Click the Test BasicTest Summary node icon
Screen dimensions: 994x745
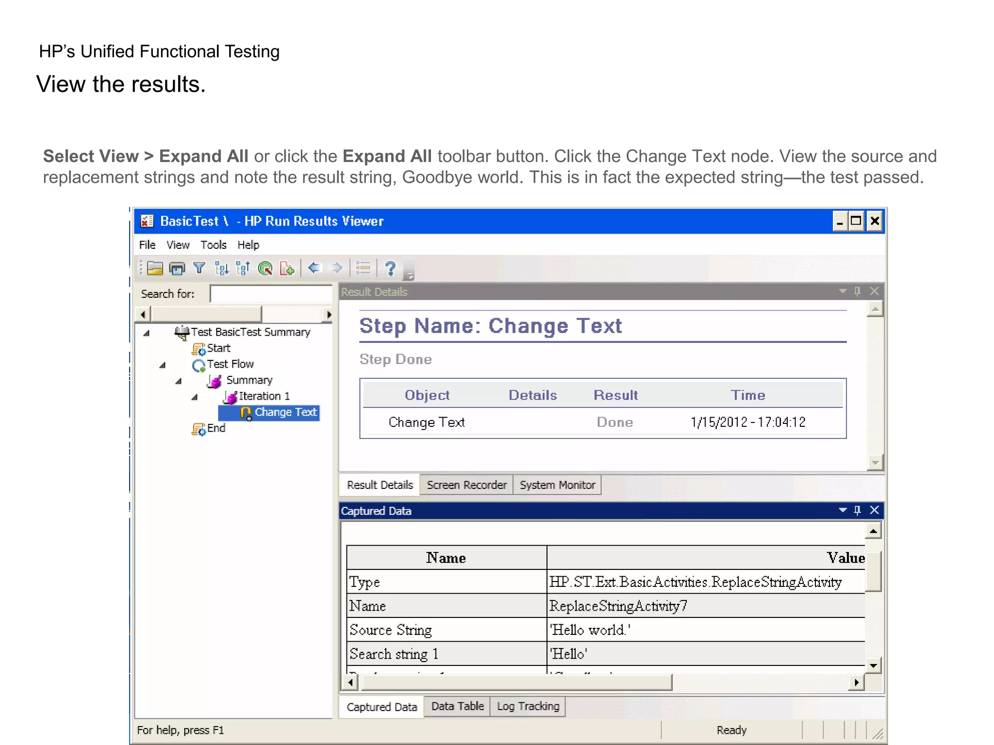[182, 333]
